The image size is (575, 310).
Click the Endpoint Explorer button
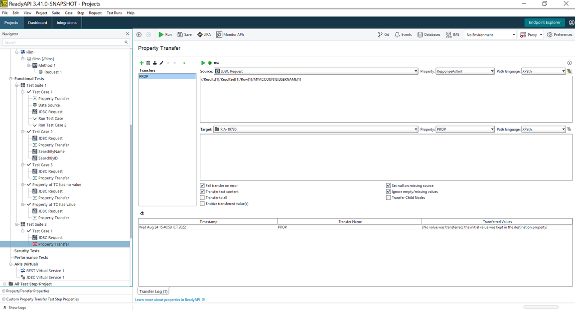pos(544,22)
